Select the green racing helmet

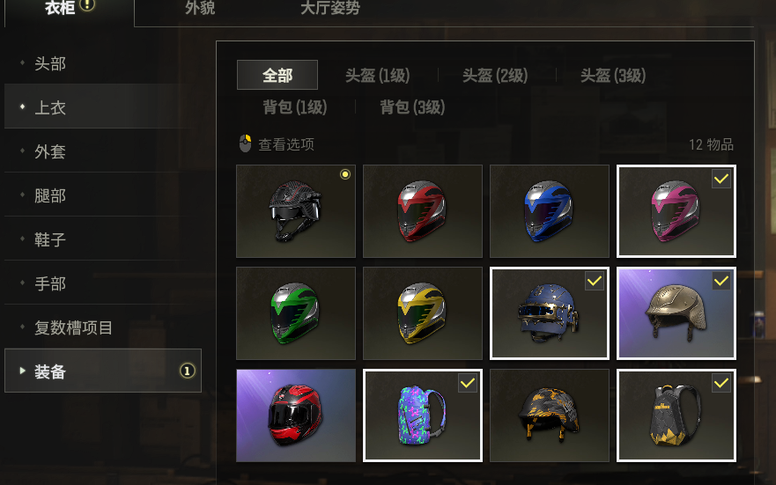pyautogui.click(x=296, y=313)
